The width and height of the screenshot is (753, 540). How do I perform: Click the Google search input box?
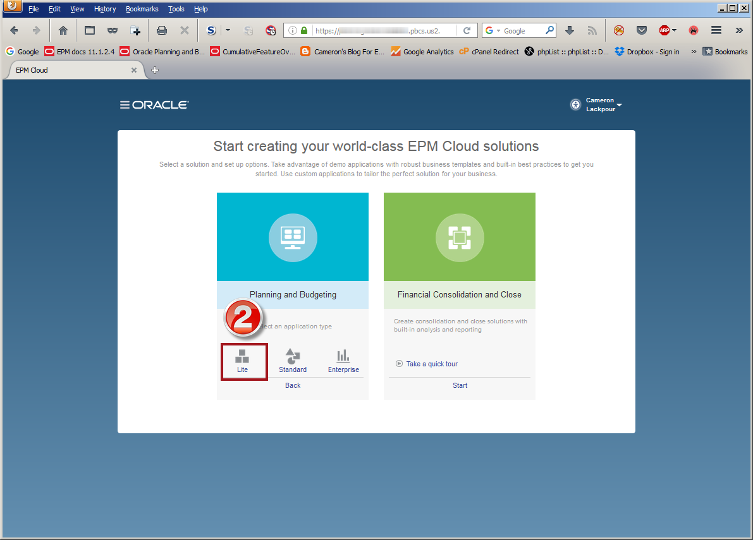[522, 30]
